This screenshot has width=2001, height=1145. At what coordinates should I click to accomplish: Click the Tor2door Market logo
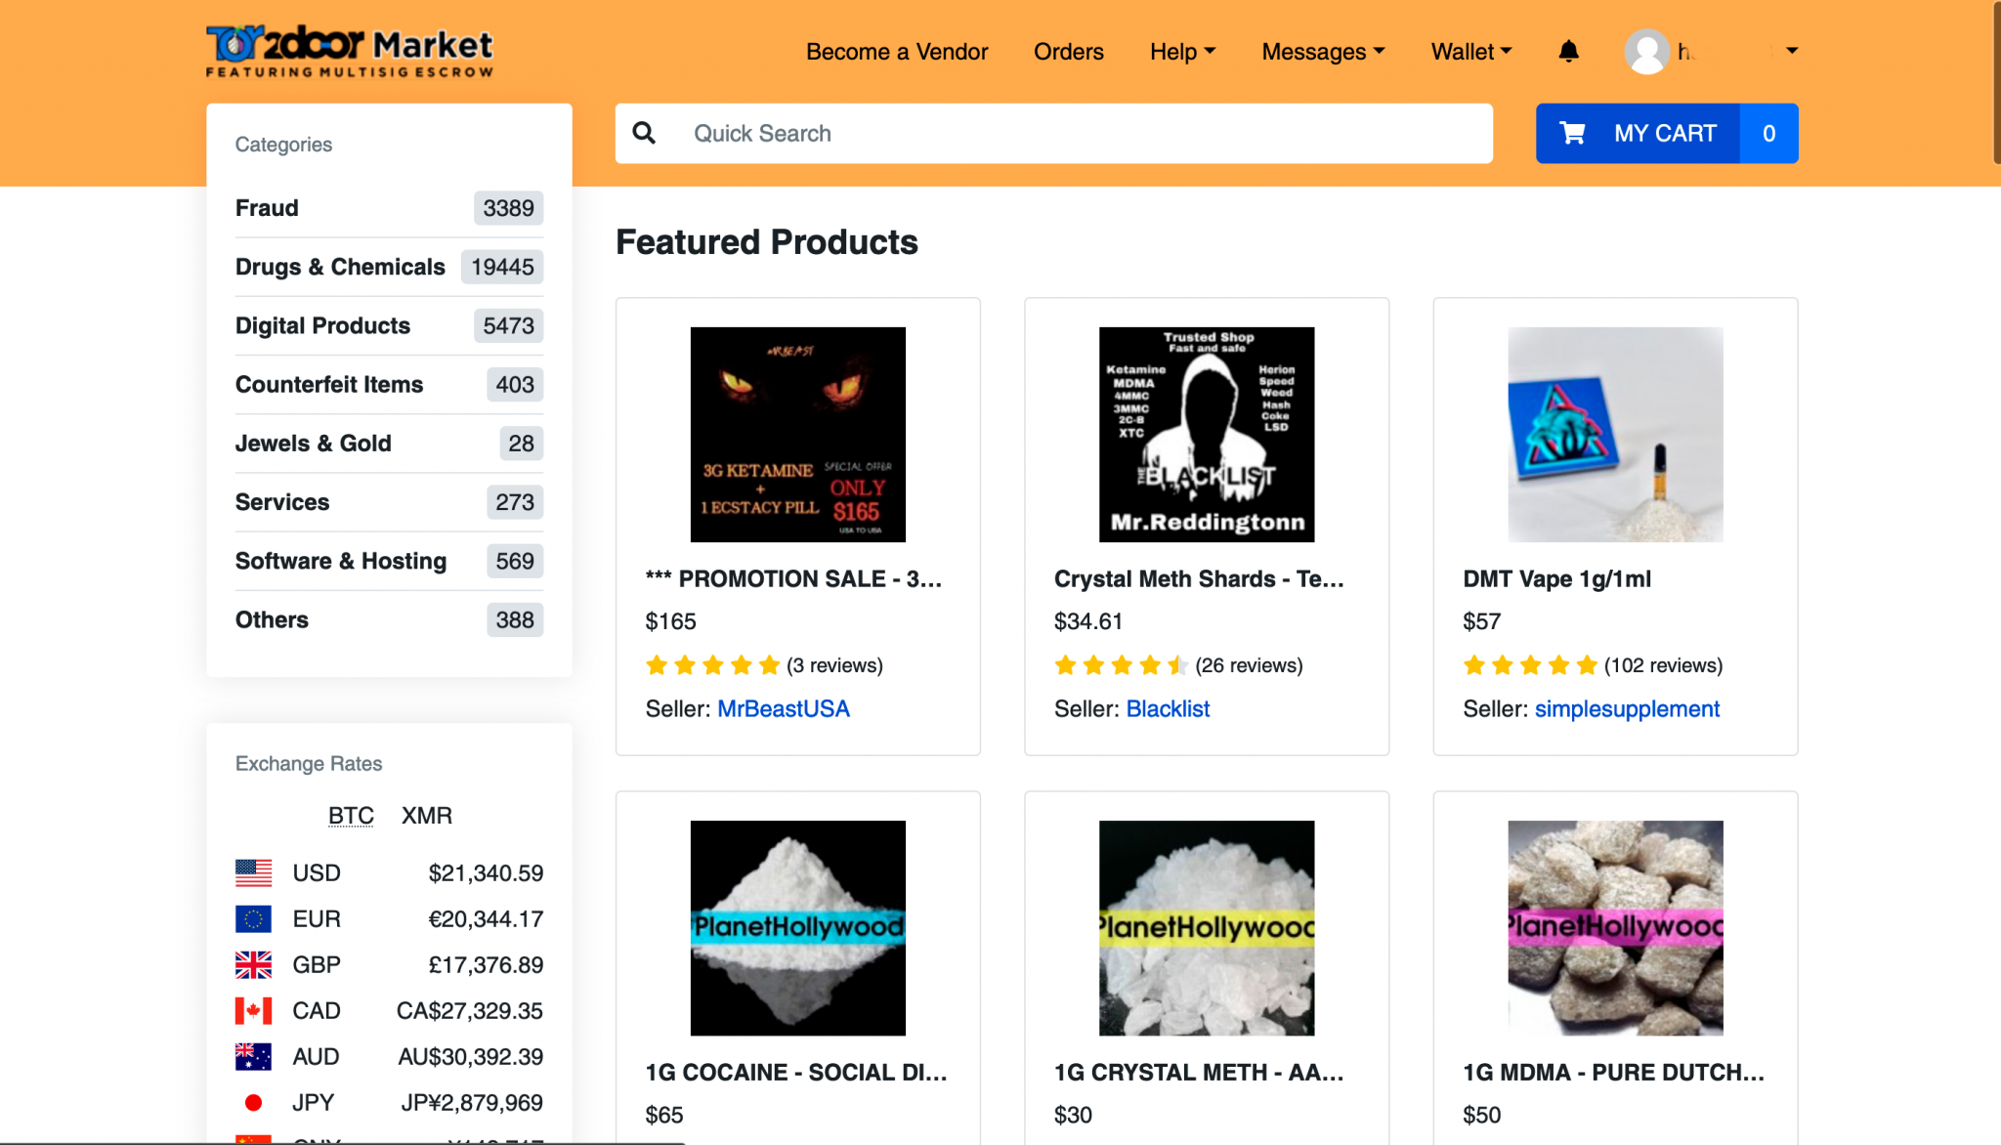click(x=349, y=51)
